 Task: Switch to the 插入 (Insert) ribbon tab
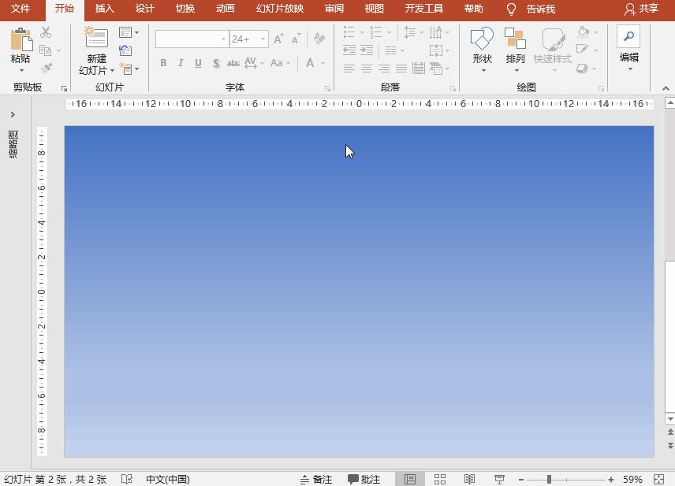(x=105, y=9)
